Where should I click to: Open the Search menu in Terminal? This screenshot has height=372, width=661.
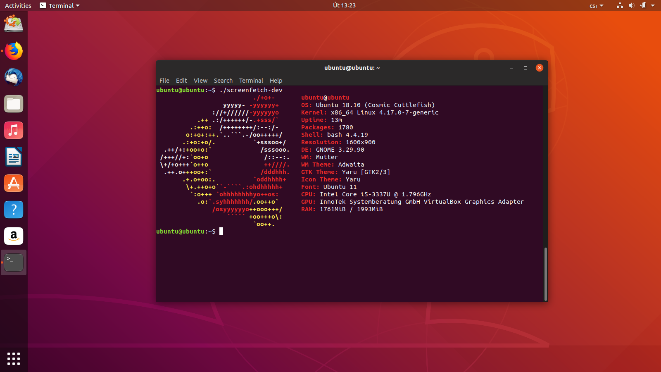[223, 81]
